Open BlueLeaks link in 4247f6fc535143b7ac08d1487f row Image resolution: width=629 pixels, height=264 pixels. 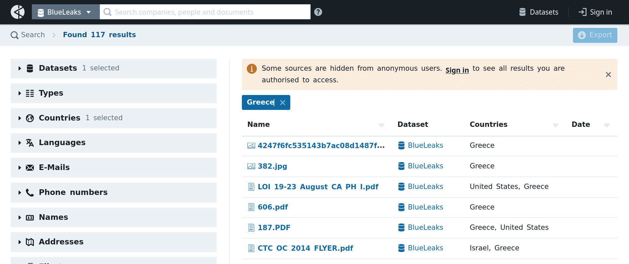coord(421,145)
